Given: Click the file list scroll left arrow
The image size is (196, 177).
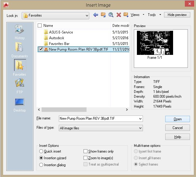Looking at the screenshot, I should coord(39,110).
